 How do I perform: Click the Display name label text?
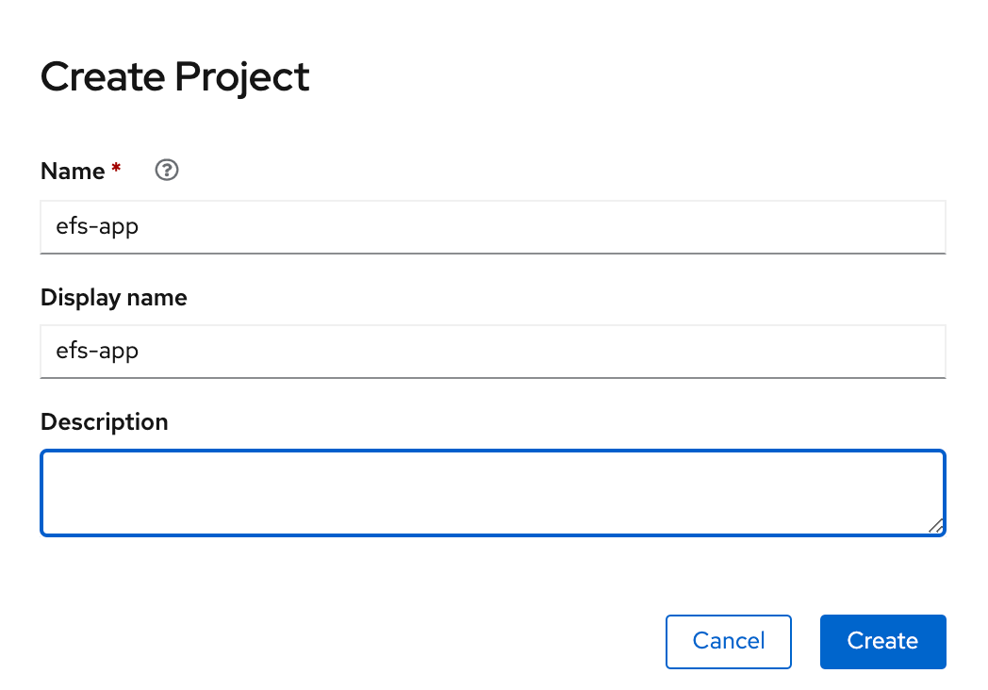pyautogui.click(x=113, y=297)
